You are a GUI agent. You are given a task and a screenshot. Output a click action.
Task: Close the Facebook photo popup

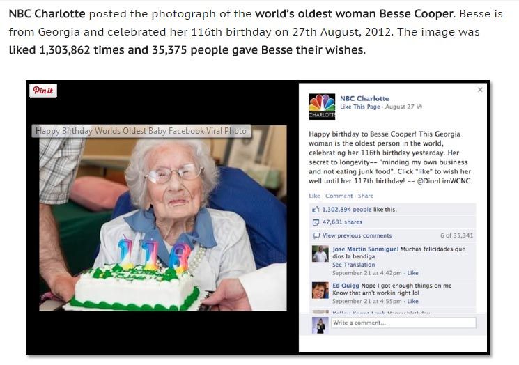click(480, 90)
